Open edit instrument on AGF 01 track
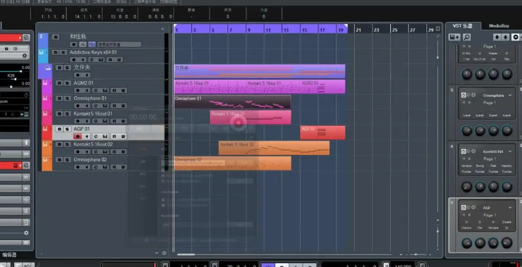This screenshot has height=267, width=522. [96, 136]
